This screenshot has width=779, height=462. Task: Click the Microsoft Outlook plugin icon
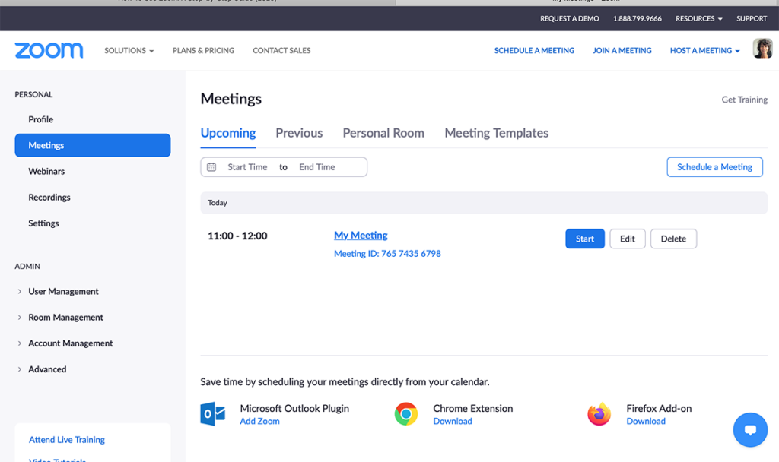tap(213, 414)
